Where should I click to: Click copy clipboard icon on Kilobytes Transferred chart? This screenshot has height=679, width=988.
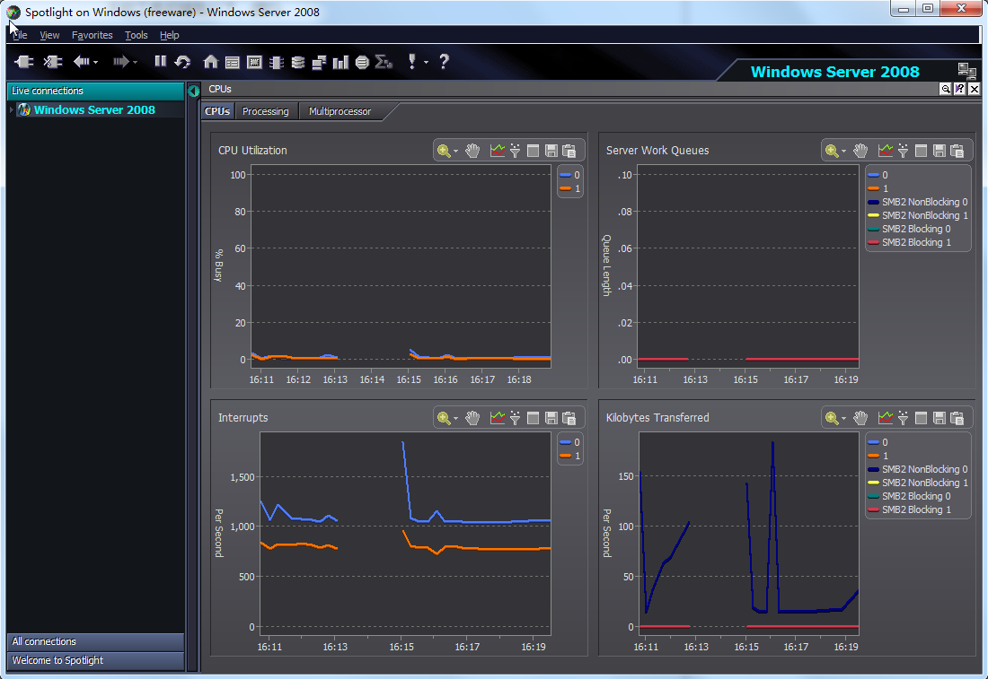pos(957,418)
